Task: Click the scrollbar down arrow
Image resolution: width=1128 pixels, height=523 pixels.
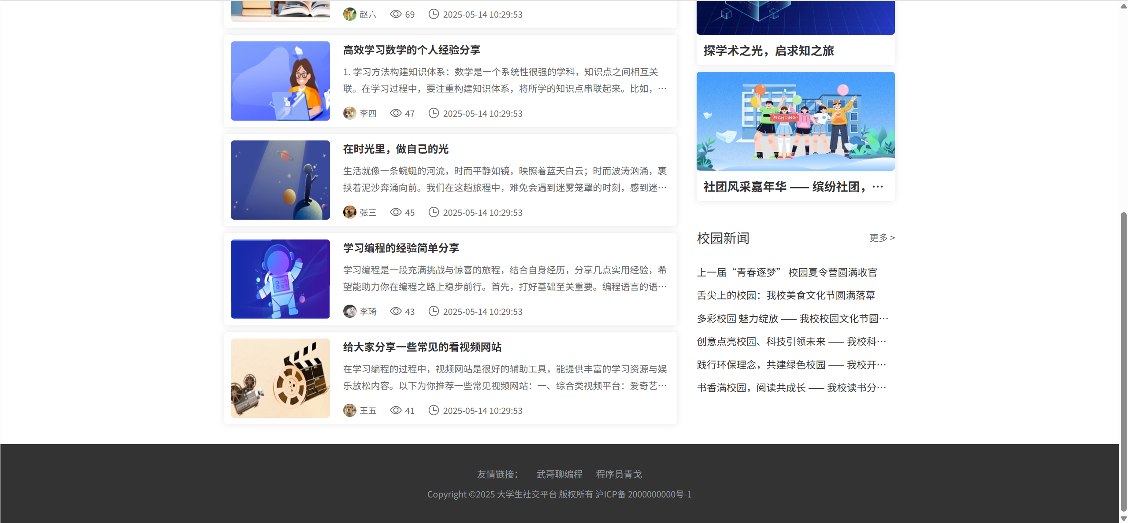Action: [x=1123, y=519]
